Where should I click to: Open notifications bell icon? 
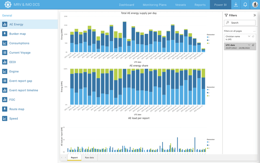pyautogui.click(x=245, y=4)
